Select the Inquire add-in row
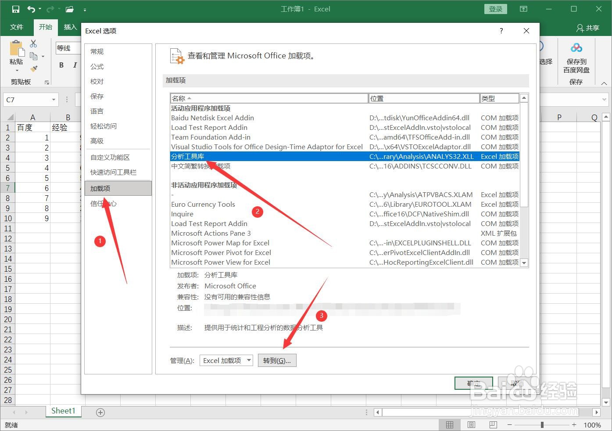 coord(345,214)
